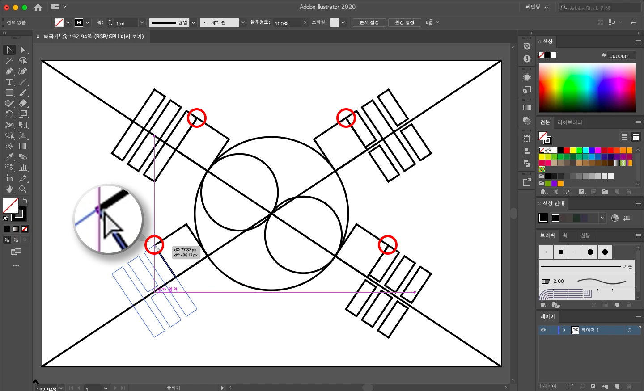644x391 pixels.
Task: Reset to default fill and stroke
Action: point(5,219)
